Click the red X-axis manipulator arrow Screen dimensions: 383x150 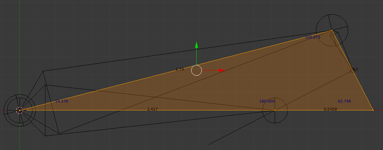(222, 71)
